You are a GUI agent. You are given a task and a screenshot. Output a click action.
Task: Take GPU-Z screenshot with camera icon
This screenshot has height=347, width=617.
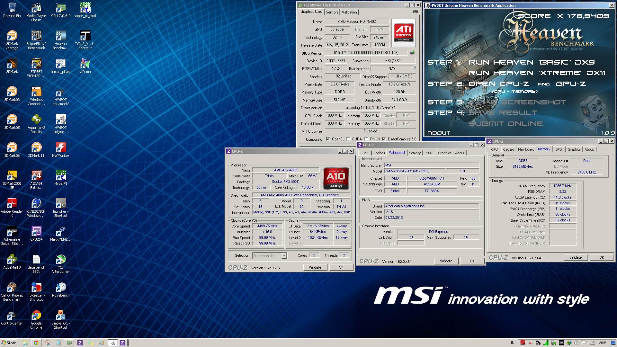[415, 12]
